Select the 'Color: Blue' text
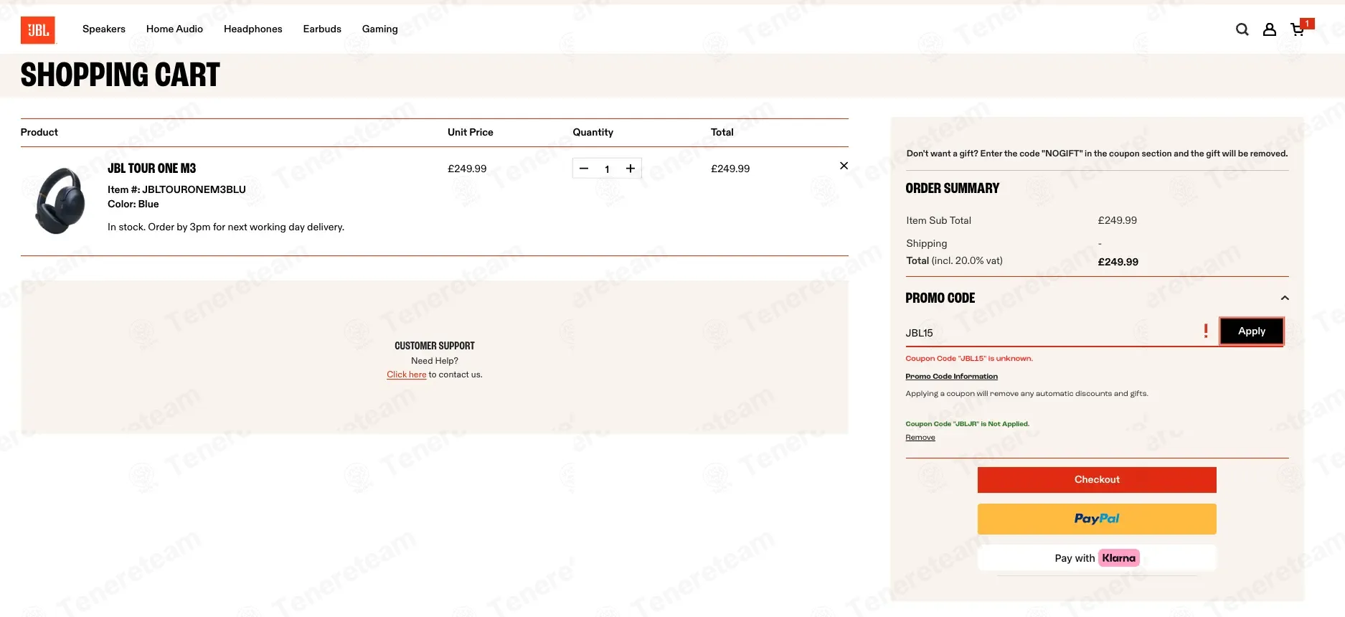 pos(133,204)
